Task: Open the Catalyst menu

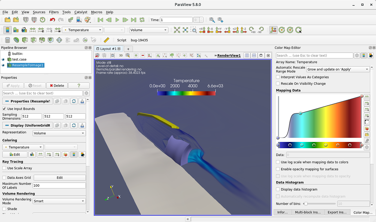Action: (81, 12)
